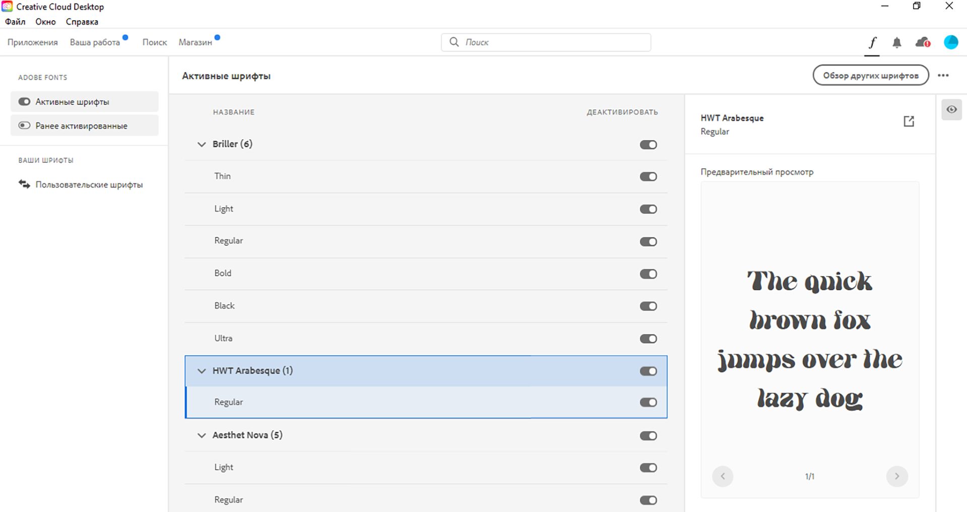Collapse the Aesthet Nova (5) chevron
This screenshot has width=967, height=512.
(x=202, y=435)
